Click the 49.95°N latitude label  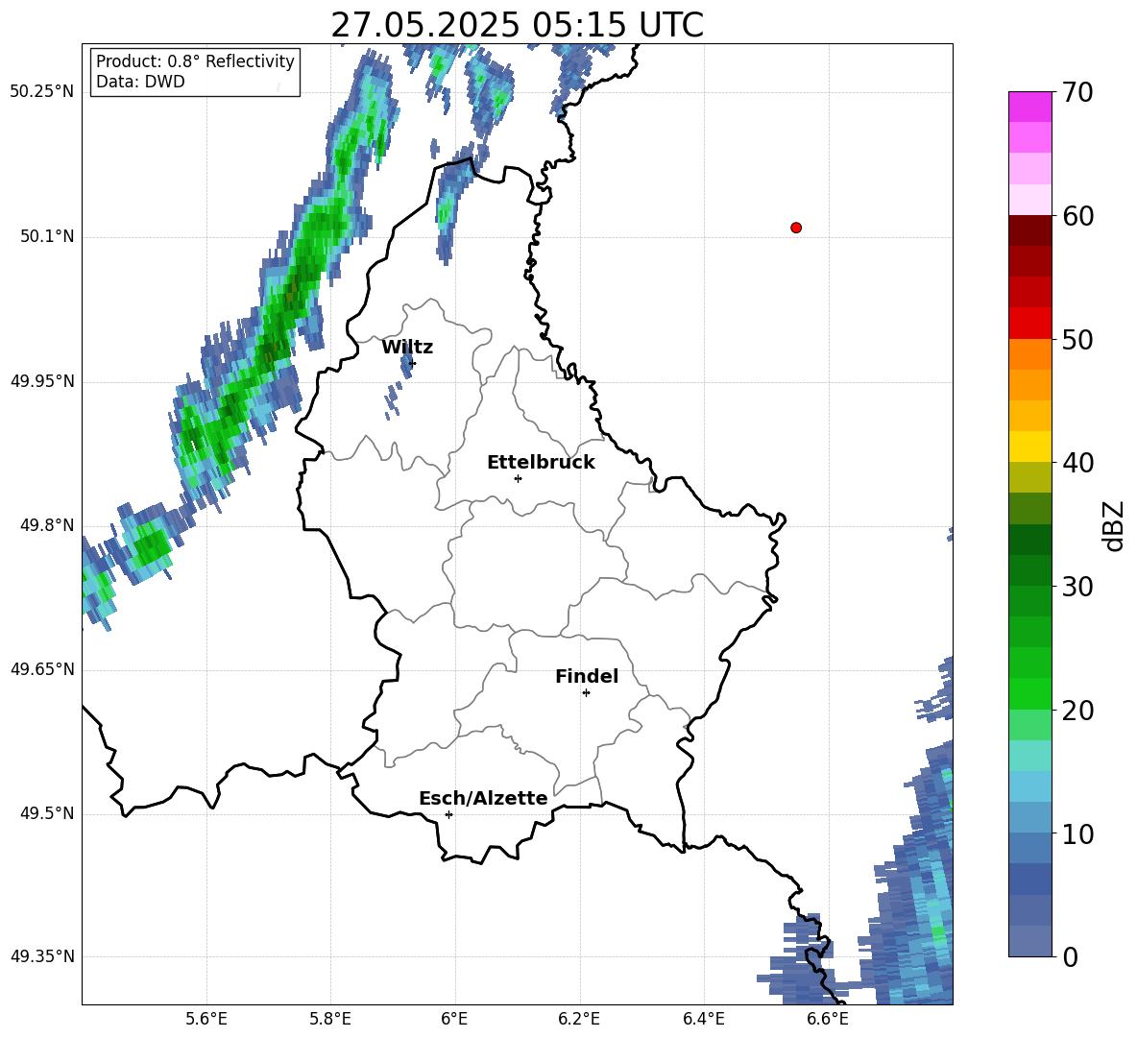(42, 381)
